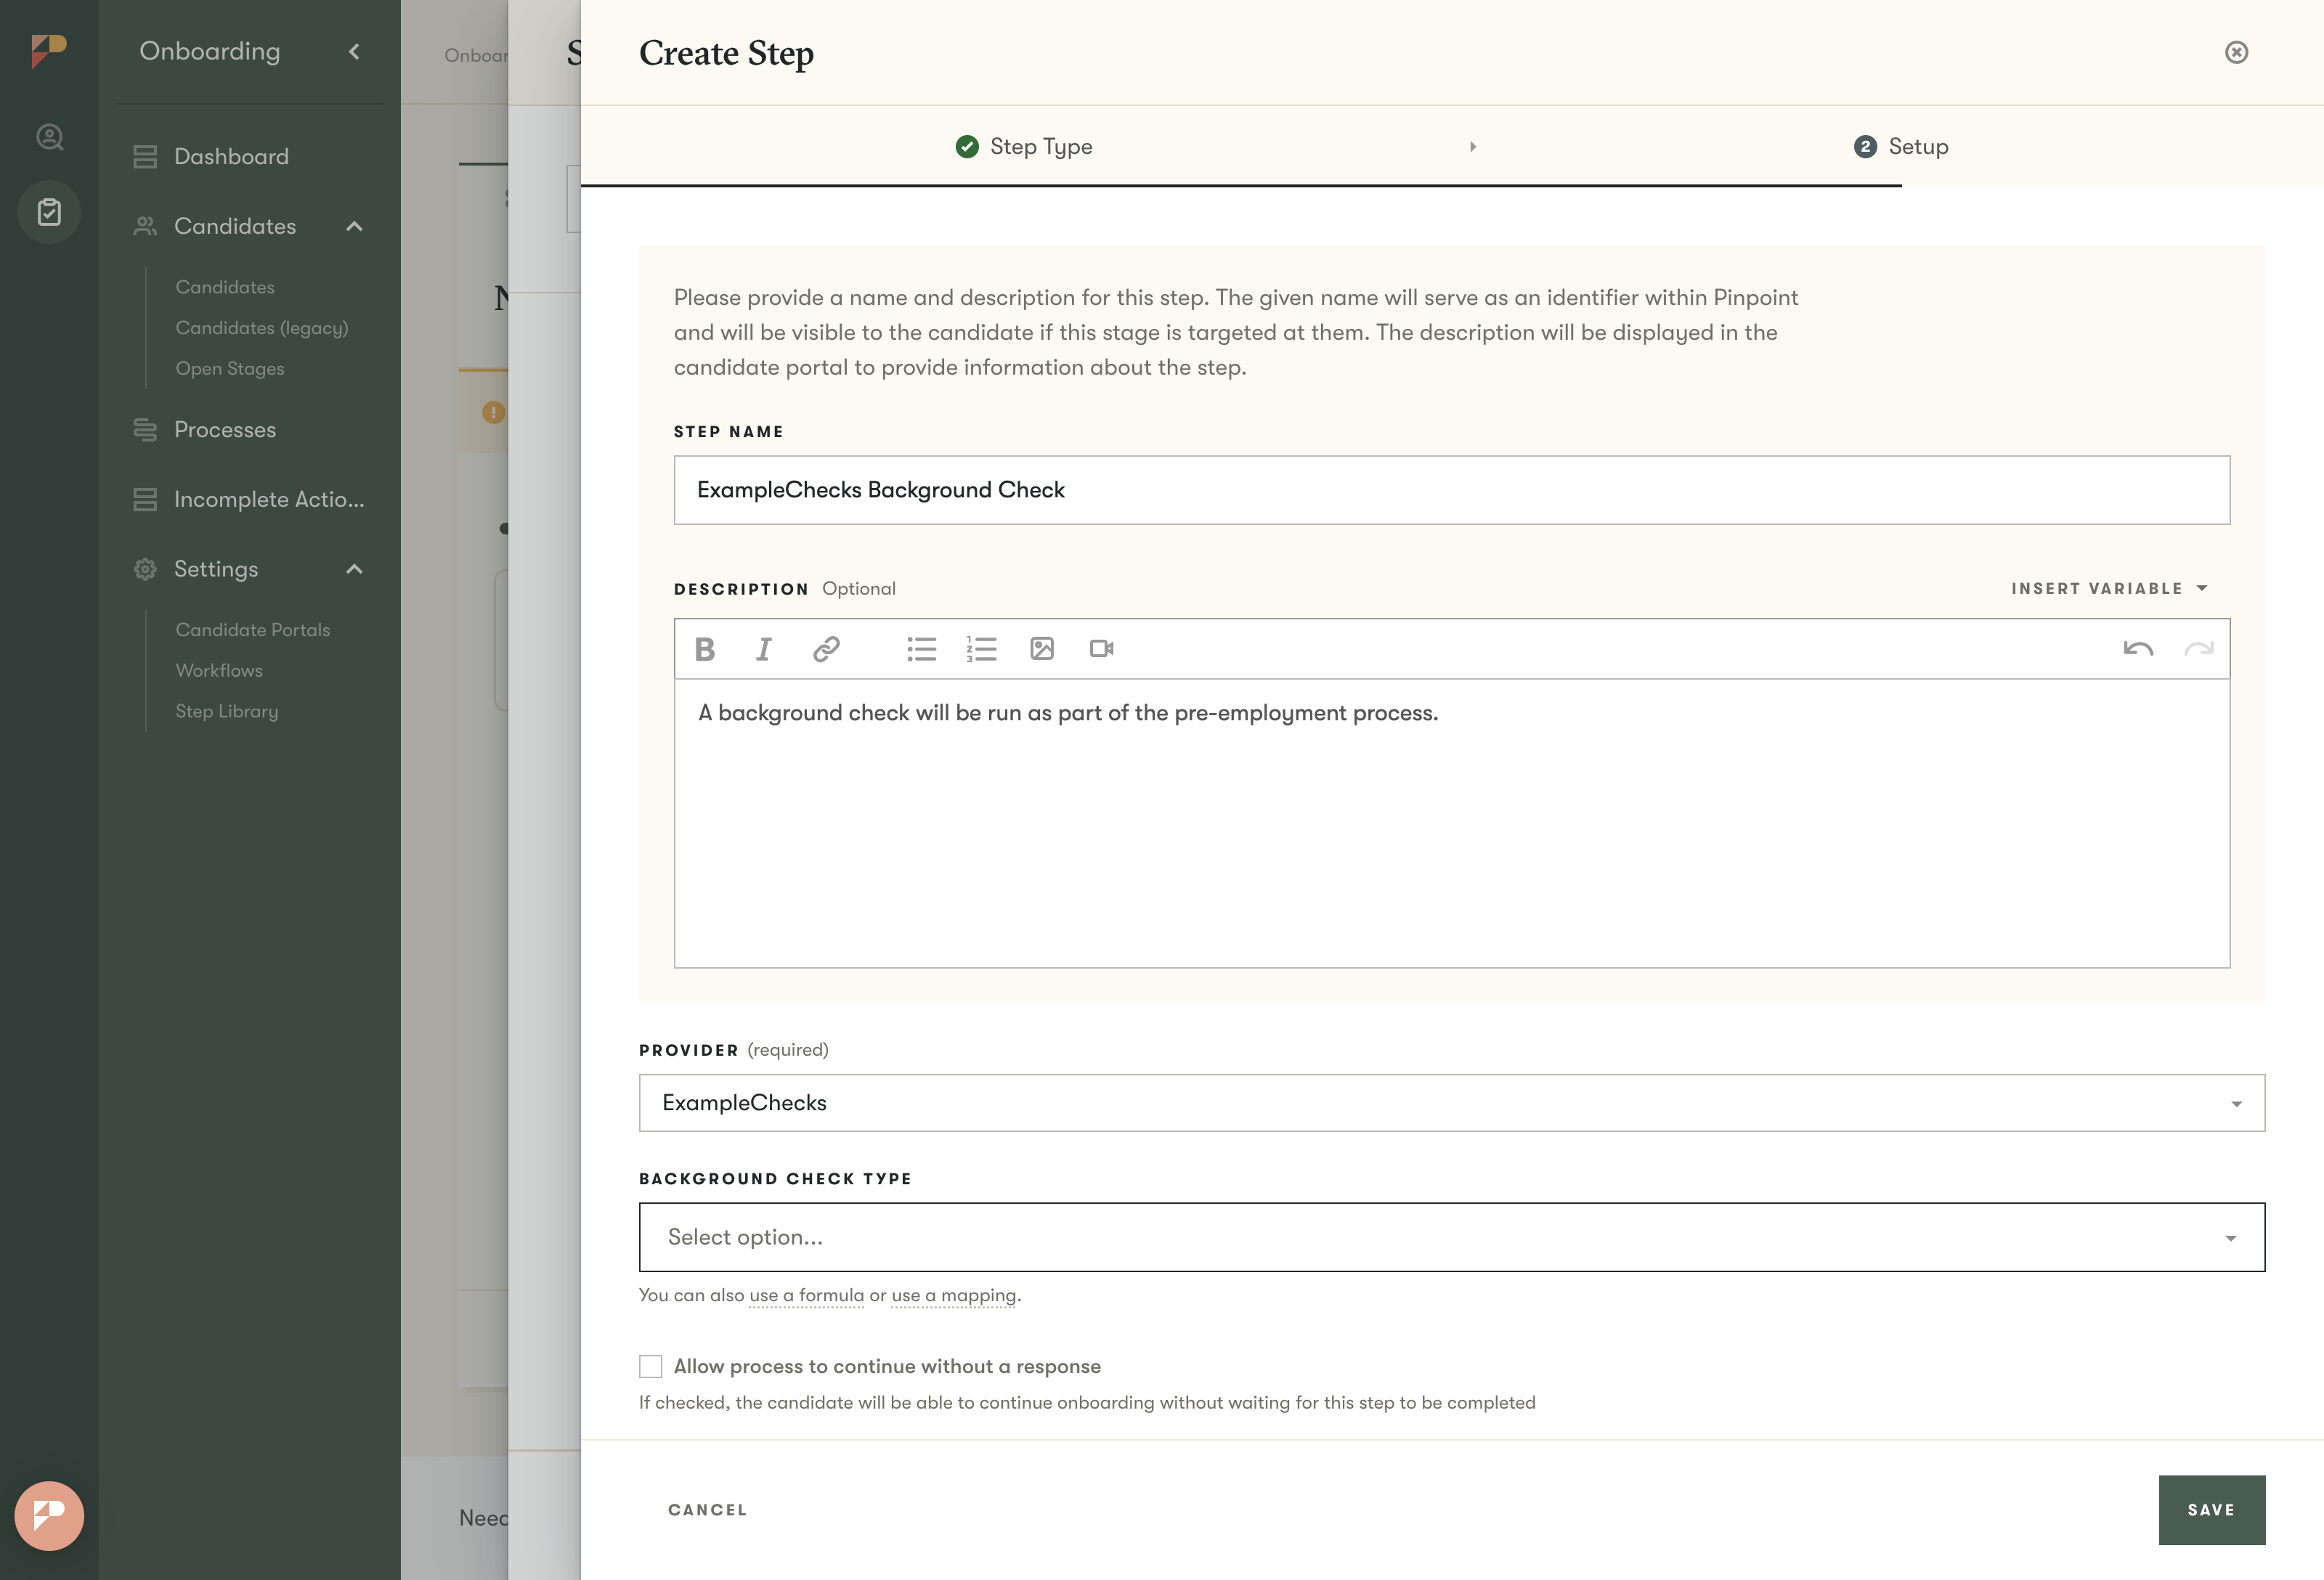This screenshot has height=1580, width=2324.
Task: Open the Provider dropdown showing ExampleChecks
Action: click(1451, 1103)
